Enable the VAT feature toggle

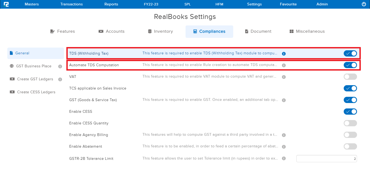click(350, 77)
